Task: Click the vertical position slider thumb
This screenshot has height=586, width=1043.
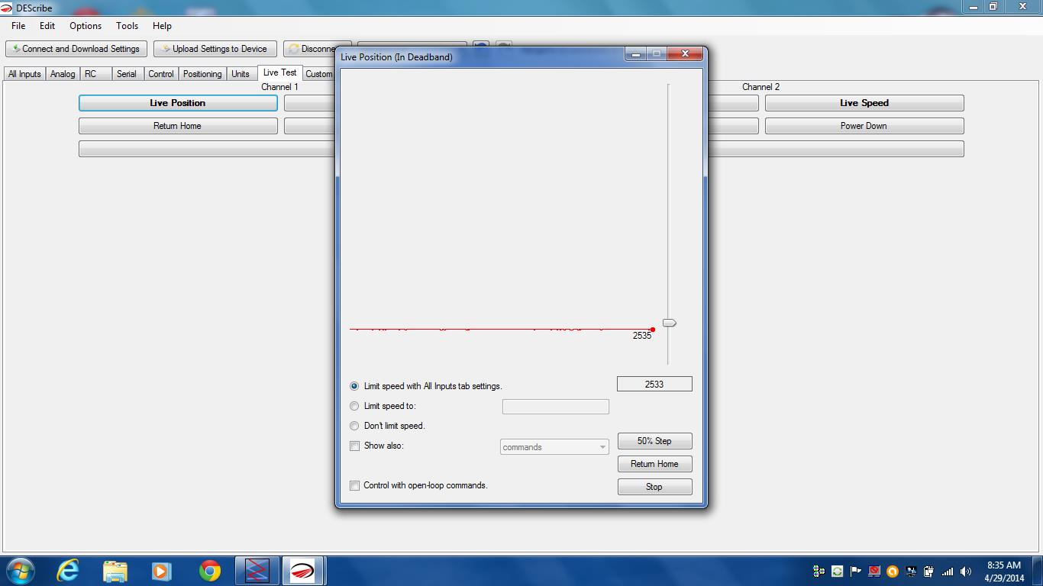Action: point(669,323)
